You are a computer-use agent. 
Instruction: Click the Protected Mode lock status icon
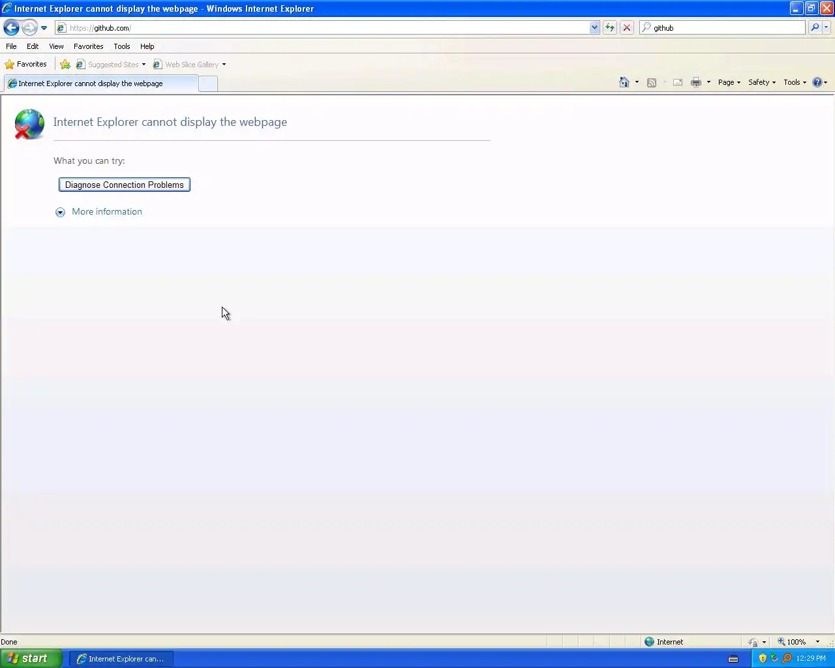coord(753,642)
